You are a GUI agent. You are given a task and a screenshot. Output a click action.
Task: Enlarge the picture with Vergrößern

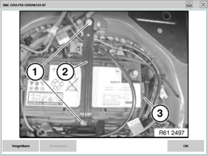(x=21, y=146)
